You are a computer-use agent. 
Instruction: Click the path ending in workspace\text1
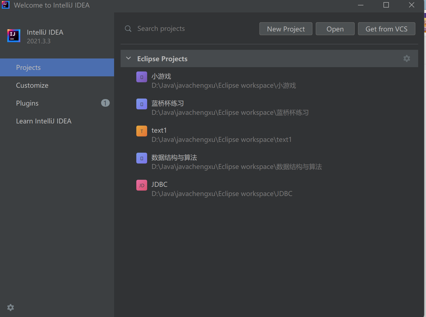(x=221, y=140)
